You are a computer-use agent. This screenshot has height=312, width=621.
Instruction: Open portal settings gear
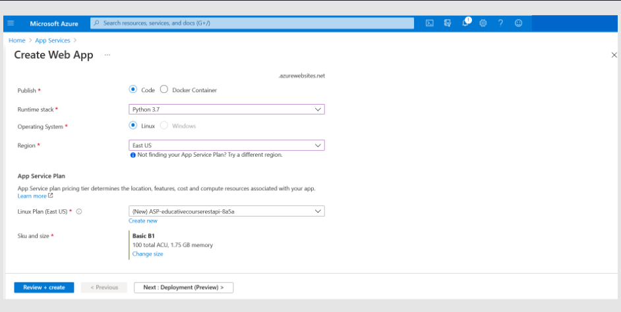click(x=483, y=23)
